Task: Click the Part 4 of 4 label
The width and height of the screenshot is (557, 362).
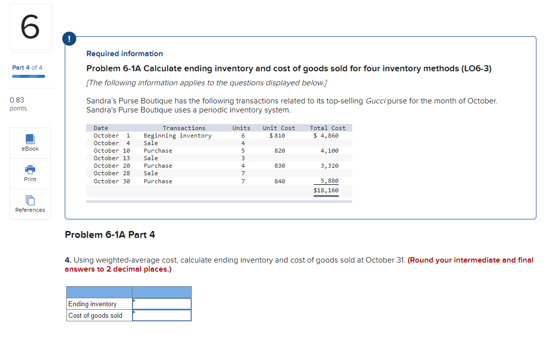Action: pyautogui.click(x=27, y=68)
